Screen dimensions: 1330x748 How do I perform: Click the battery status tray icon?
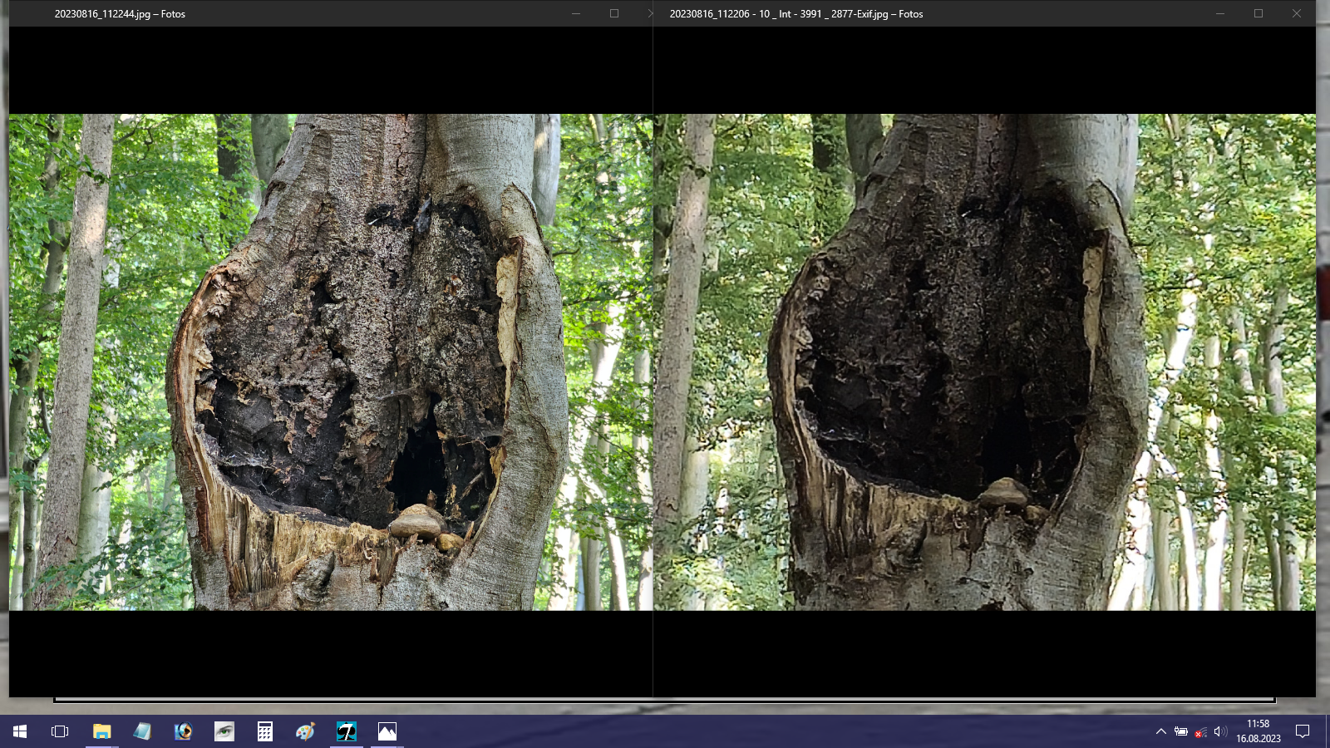[x=1180, y=731]
